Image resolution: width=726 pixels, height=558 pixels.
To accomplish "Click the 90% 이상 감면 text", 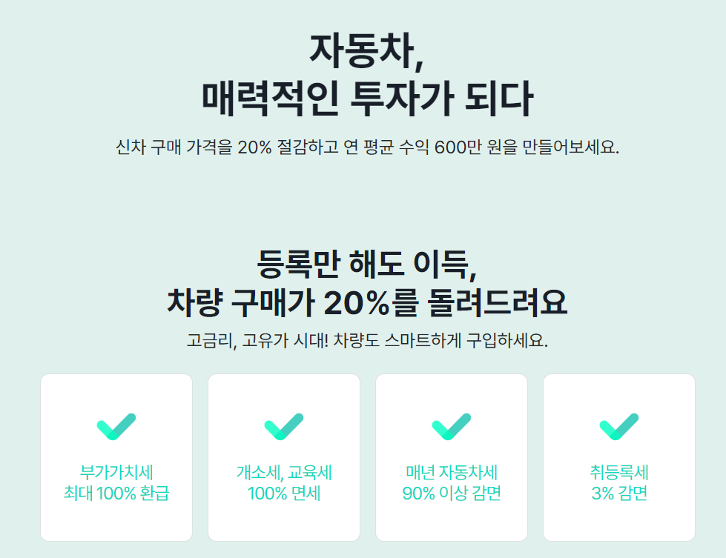I will pos(451,494).
